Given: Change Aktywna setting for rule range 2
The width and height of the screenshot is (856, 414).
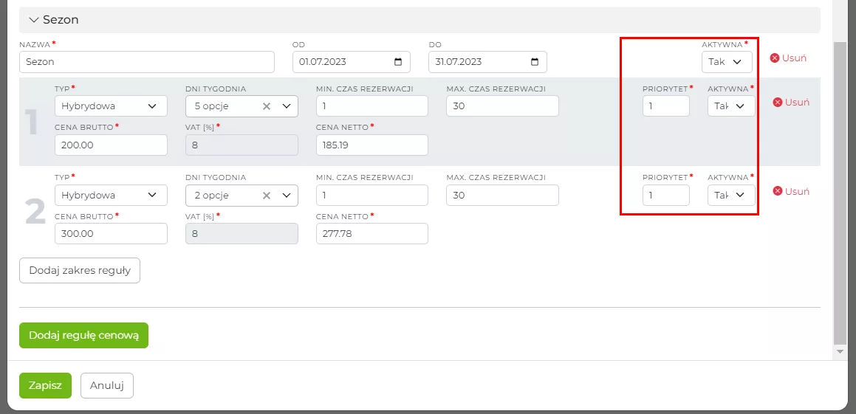Looking at the screenshot, I should coord(731,196).
